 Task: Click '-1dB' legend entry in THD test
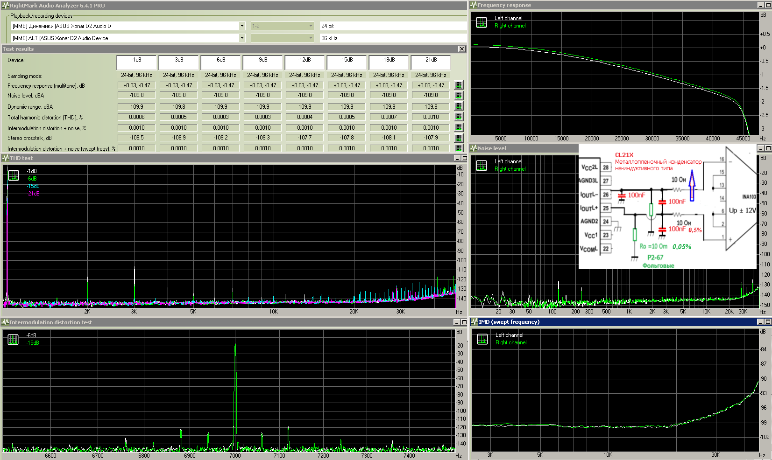click(32, 171)
